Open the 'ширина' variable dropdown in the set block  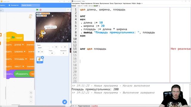tap(20, 51)
